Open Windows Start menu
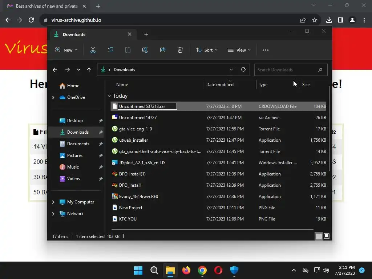Image resolution: width=372 pixels, height=279 pixels. click(138, 270)
